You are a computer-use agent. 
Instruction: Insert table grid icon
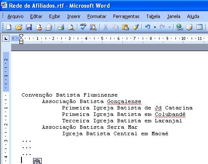(199, 27)
